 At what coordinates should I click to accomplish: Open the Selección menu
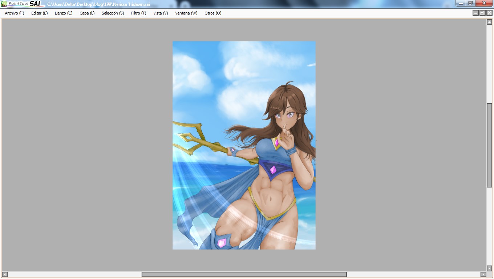(x=113, y=13)
